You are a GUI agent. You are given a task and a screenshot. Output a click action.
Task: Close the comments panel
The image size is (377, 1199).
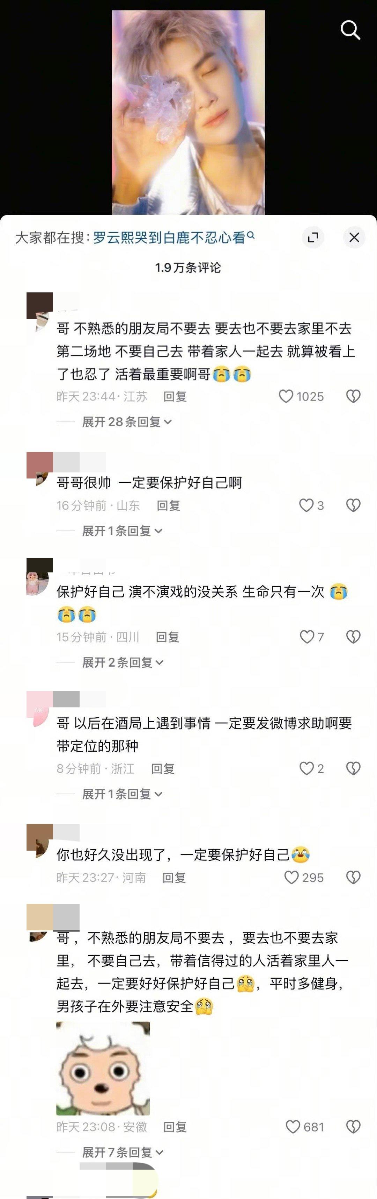354,237
